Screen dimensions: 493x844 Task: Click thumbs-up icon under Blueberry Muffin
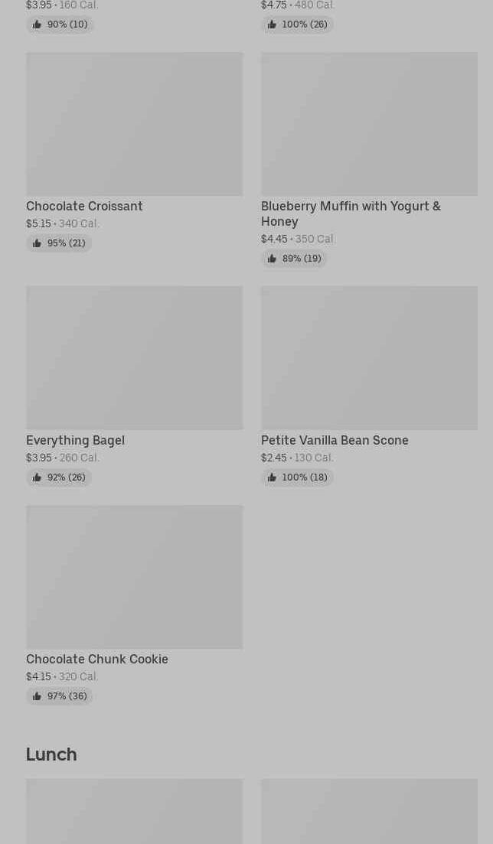click(x=272, y=259)
